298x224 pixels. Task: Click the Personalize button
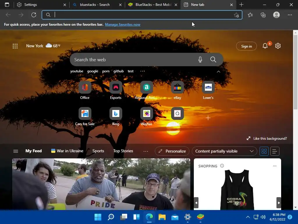[172, 151]
